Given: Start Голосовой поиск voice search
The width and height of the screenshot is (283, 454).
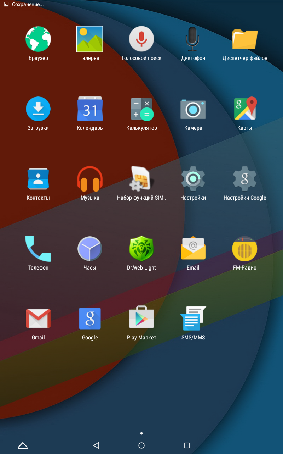Looking at the screenshot, I should pos(141,39).
